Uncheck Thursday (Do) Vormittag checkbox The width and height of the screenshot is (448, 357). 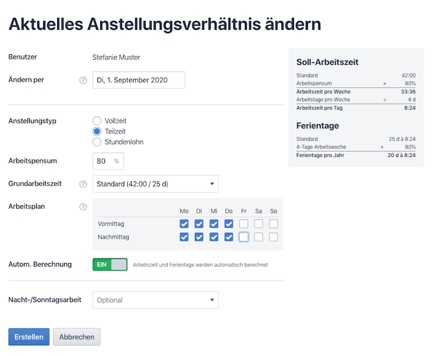click(229, 223)
